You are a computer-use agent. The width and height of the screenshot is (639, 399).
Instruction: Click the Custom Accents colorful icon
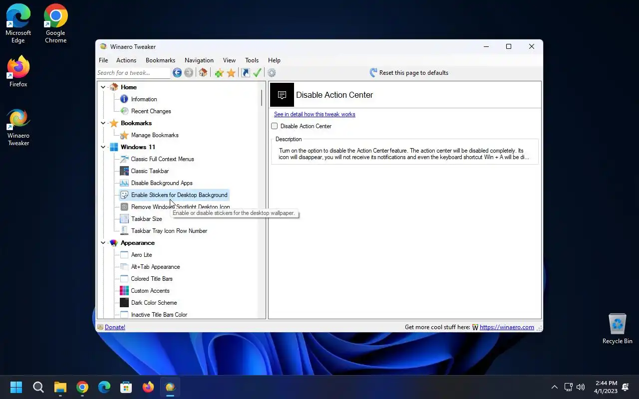point(124,291)
